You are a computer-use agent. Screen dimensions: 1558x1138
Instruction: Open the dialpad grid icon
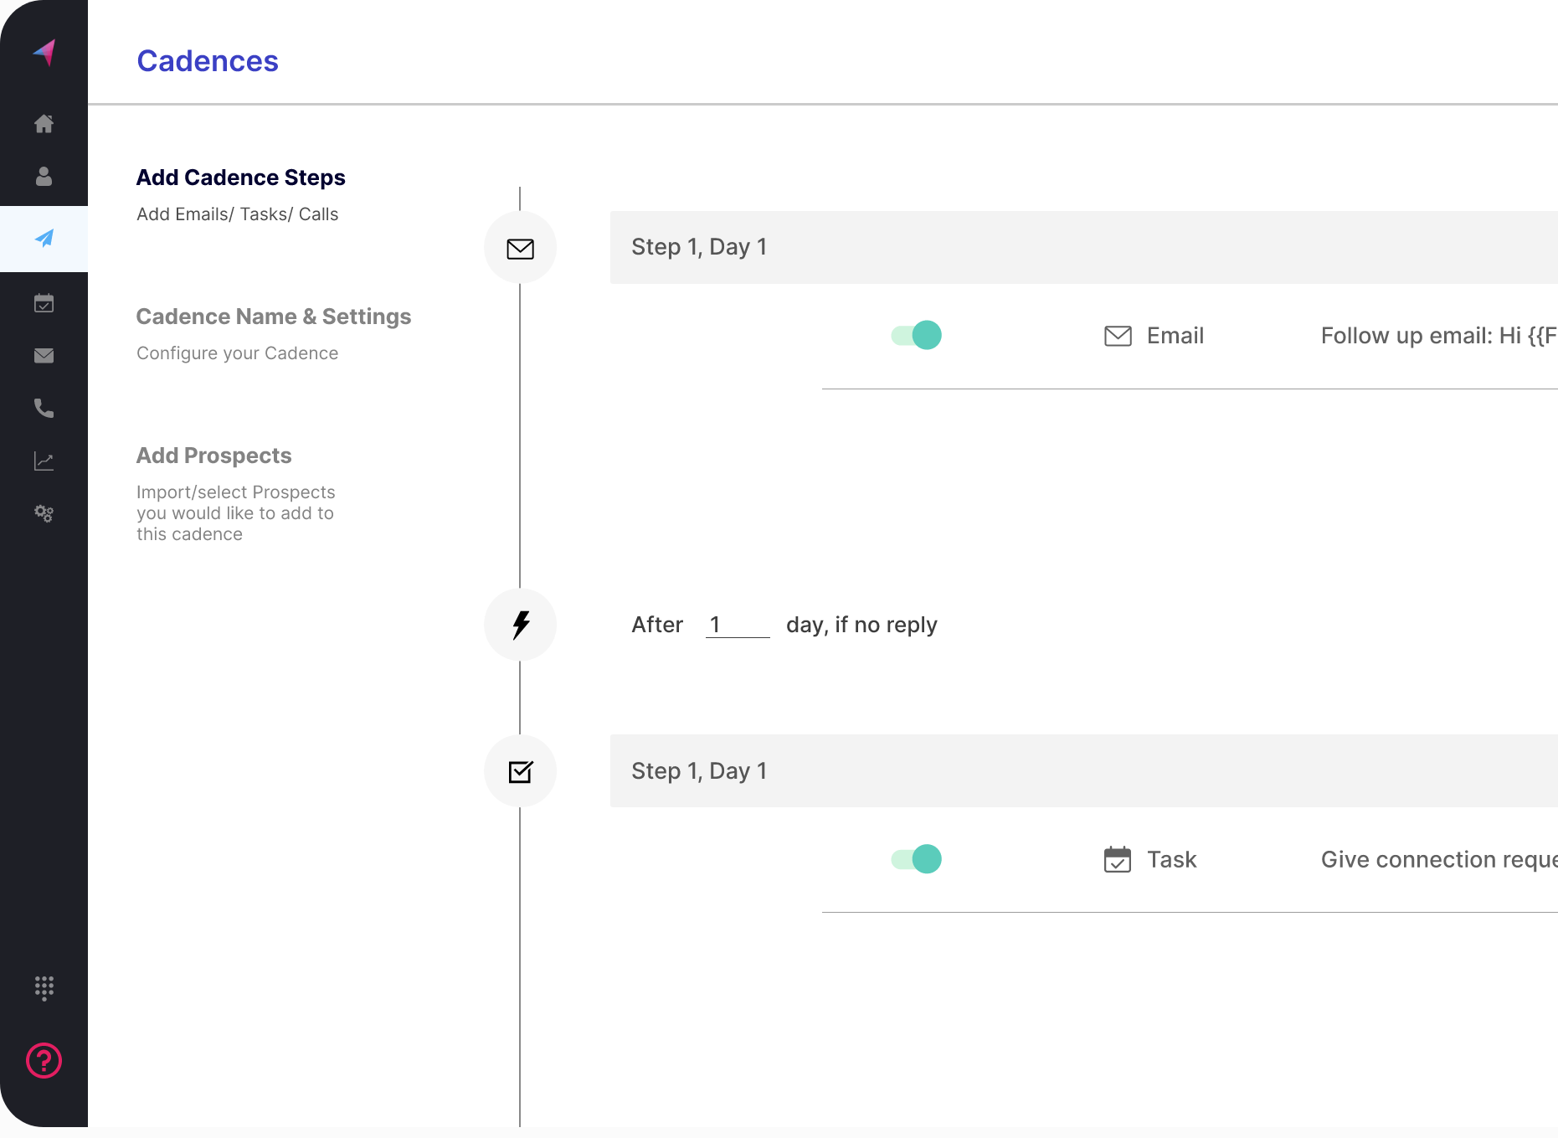(x=44, y=988)
